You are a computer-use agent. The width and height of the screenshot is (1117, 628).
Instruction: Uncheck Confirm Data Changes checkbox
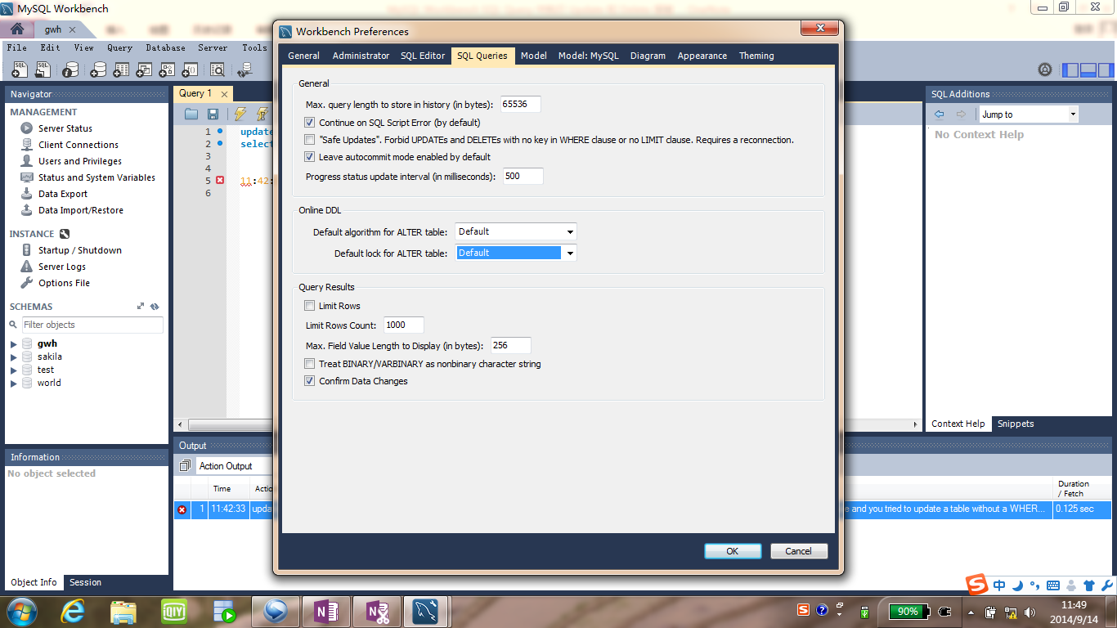click(309, 381)
